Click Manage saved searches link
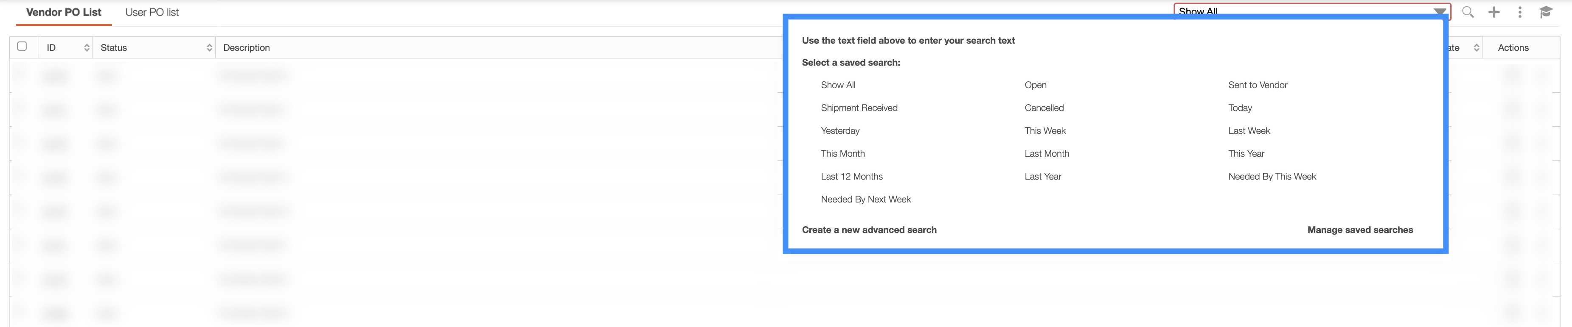This screenshot has width=1572, height=327. pyautogui.click(x=1360, y=230)
